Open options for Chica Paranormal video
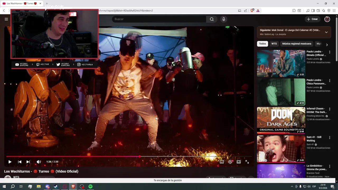 pos(330,80)
